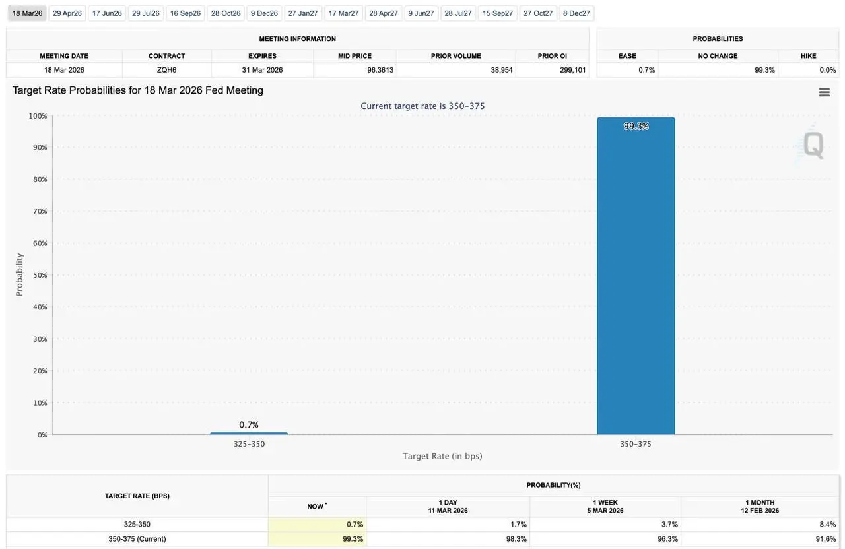Open the 15 Sep27 meeting tab
Viewport: 845px width, 549px height.
point(498,13)
